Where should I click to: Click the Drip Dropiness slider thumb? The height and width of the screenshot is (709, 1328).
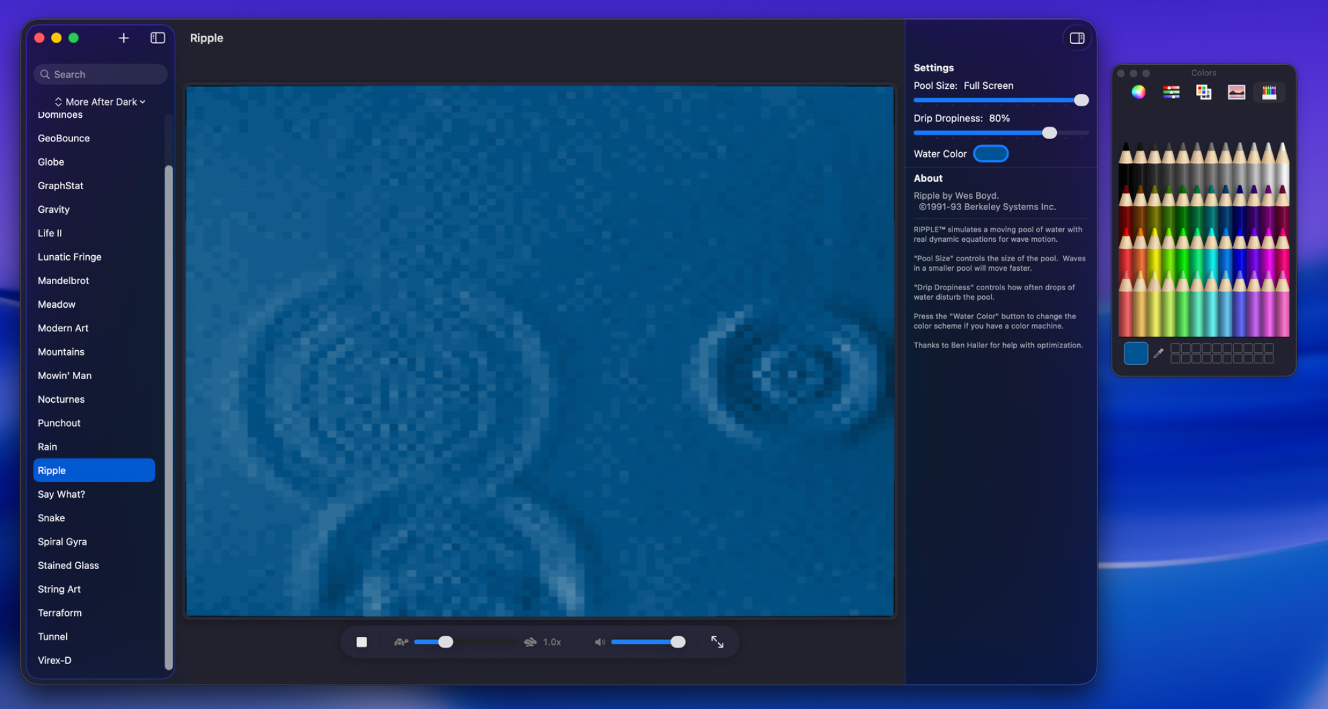1050,133
